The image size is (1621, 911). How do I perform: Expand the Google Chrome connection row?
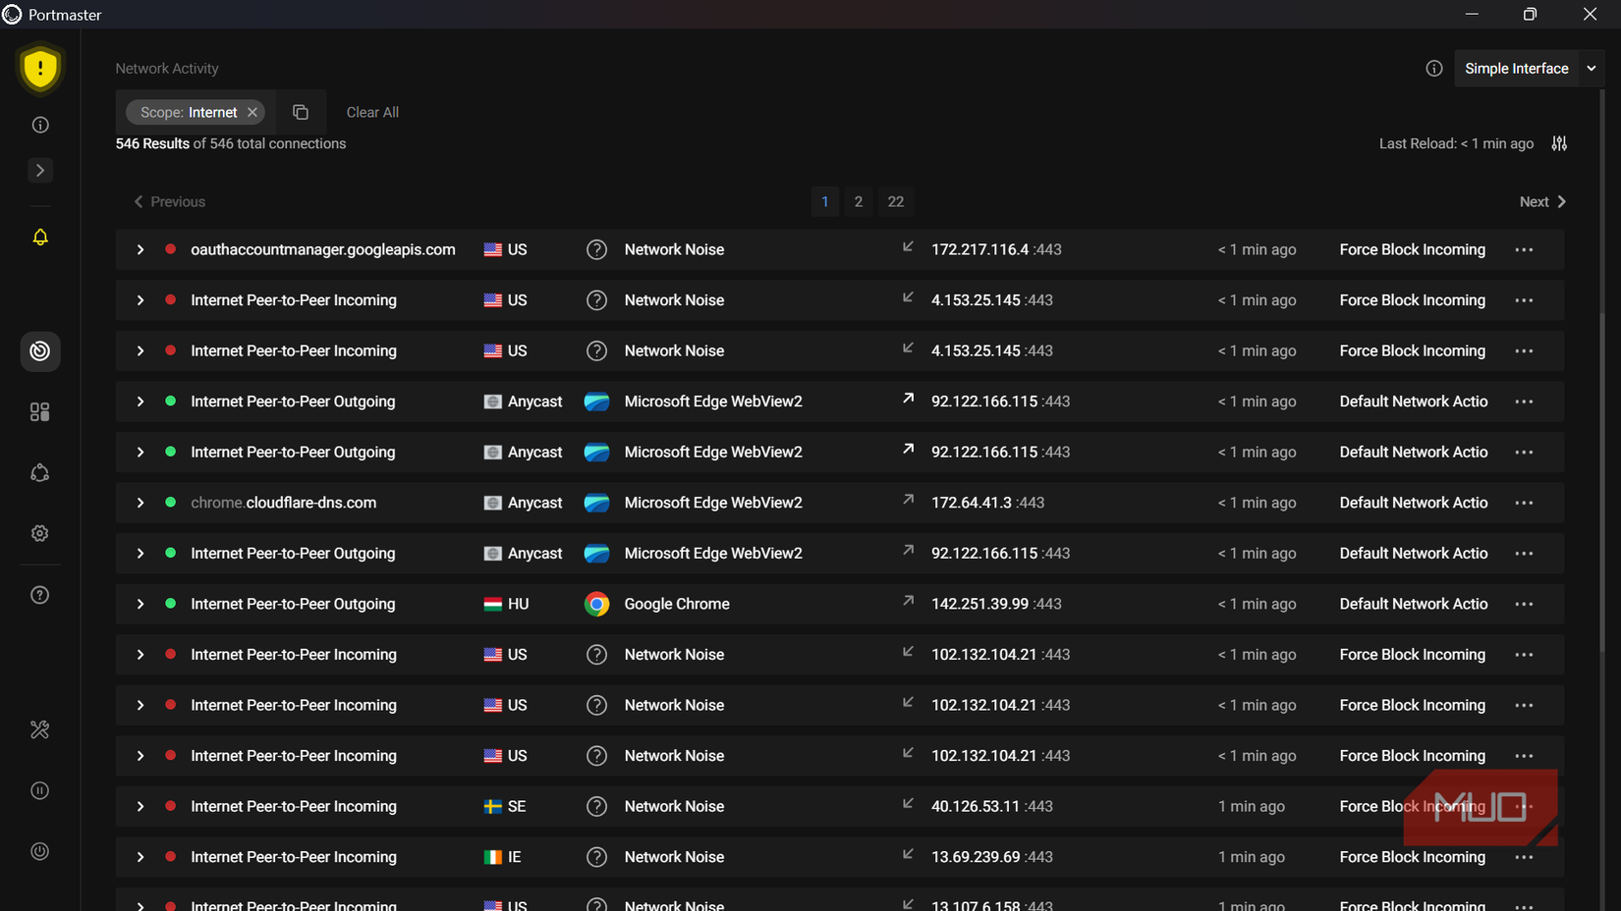point(140,604)
